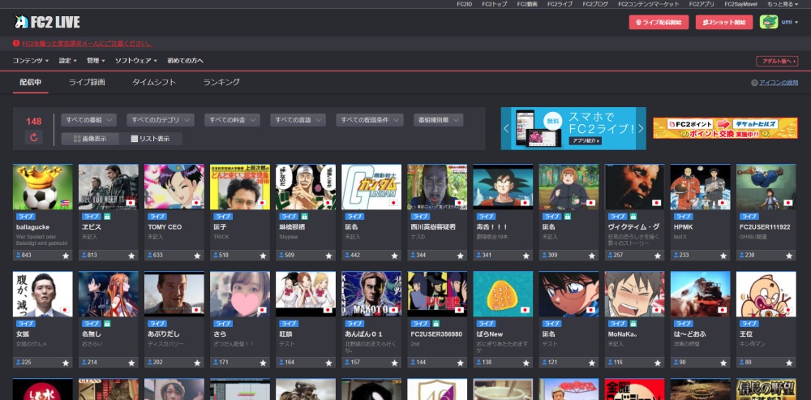Star the 紅鯨 broadcast
The width and height of the screenshot is (811, 400).
coord(328,363)
